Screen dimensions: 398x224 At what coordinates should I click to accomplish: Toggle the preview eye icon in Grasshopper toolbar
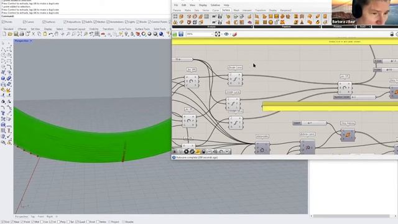pos(226,34)
